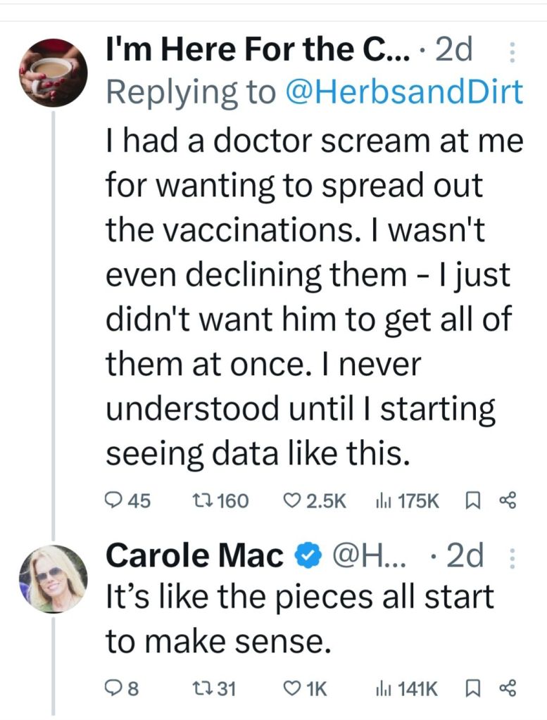547x720 pixels.
Task: Click Carole Mac's profile picture
Action: tap(53, 578)
